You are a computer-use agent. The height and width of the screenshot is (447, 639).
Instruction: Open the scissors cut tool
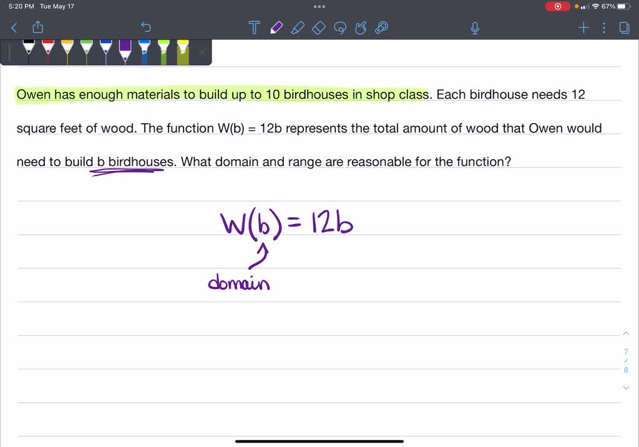tap(361, 27)
